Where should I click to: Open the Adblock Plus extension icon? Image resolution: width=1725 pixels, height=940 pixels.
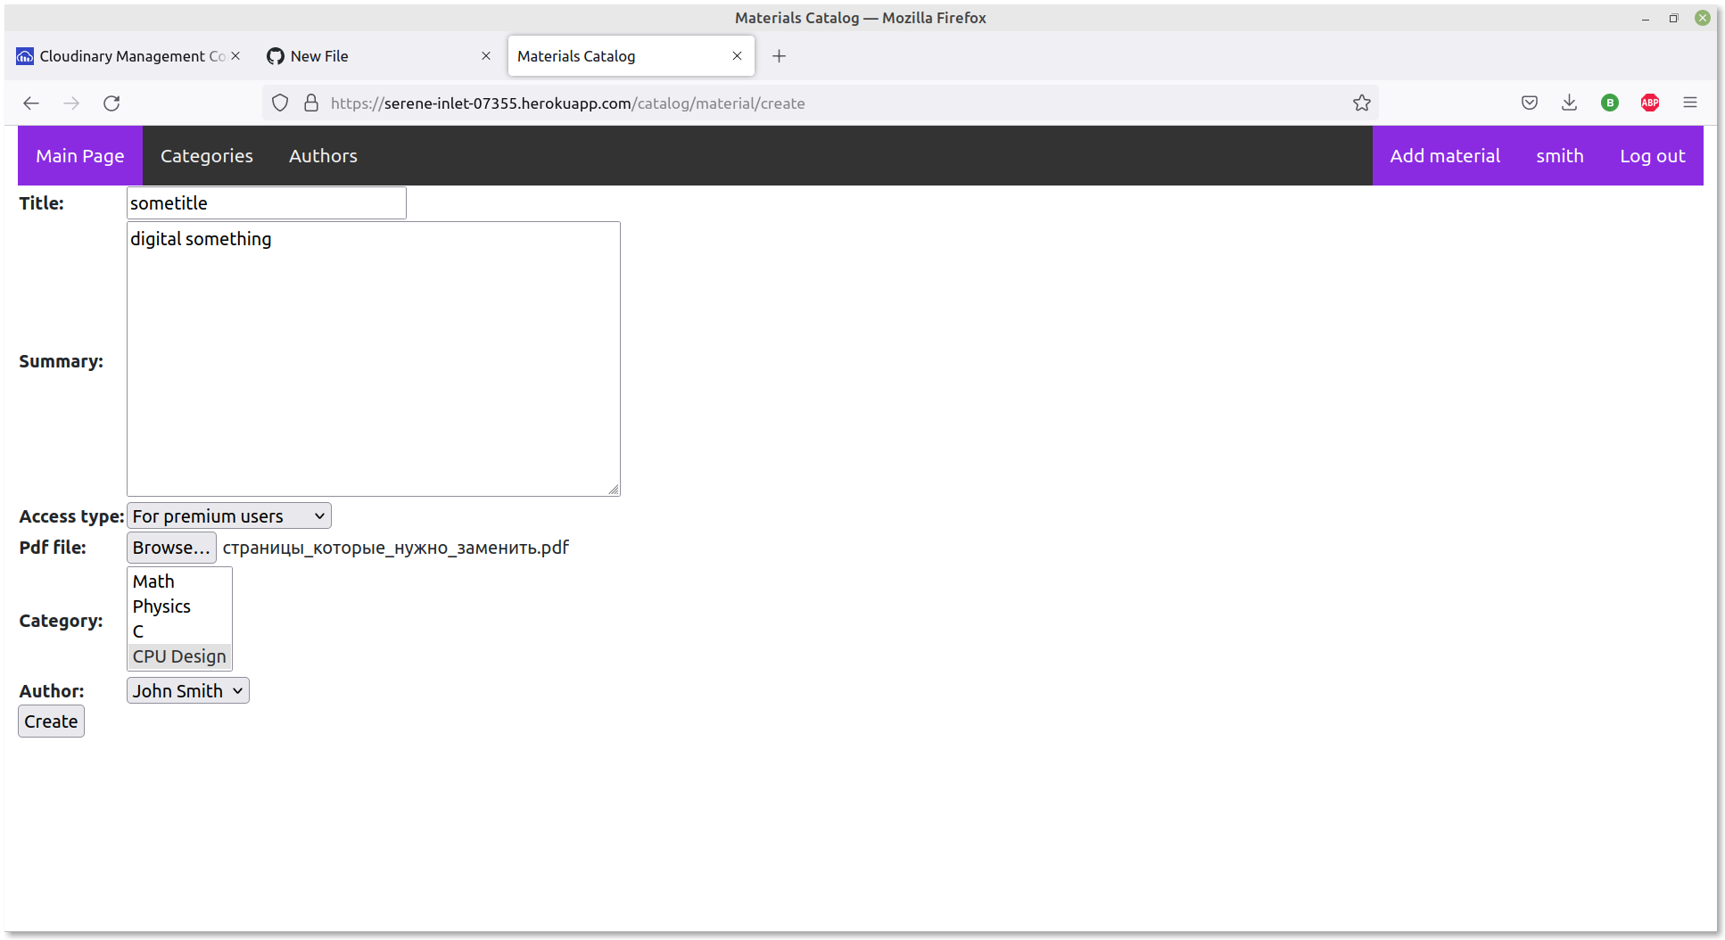pyautogui.click(x=1650, y=103)
